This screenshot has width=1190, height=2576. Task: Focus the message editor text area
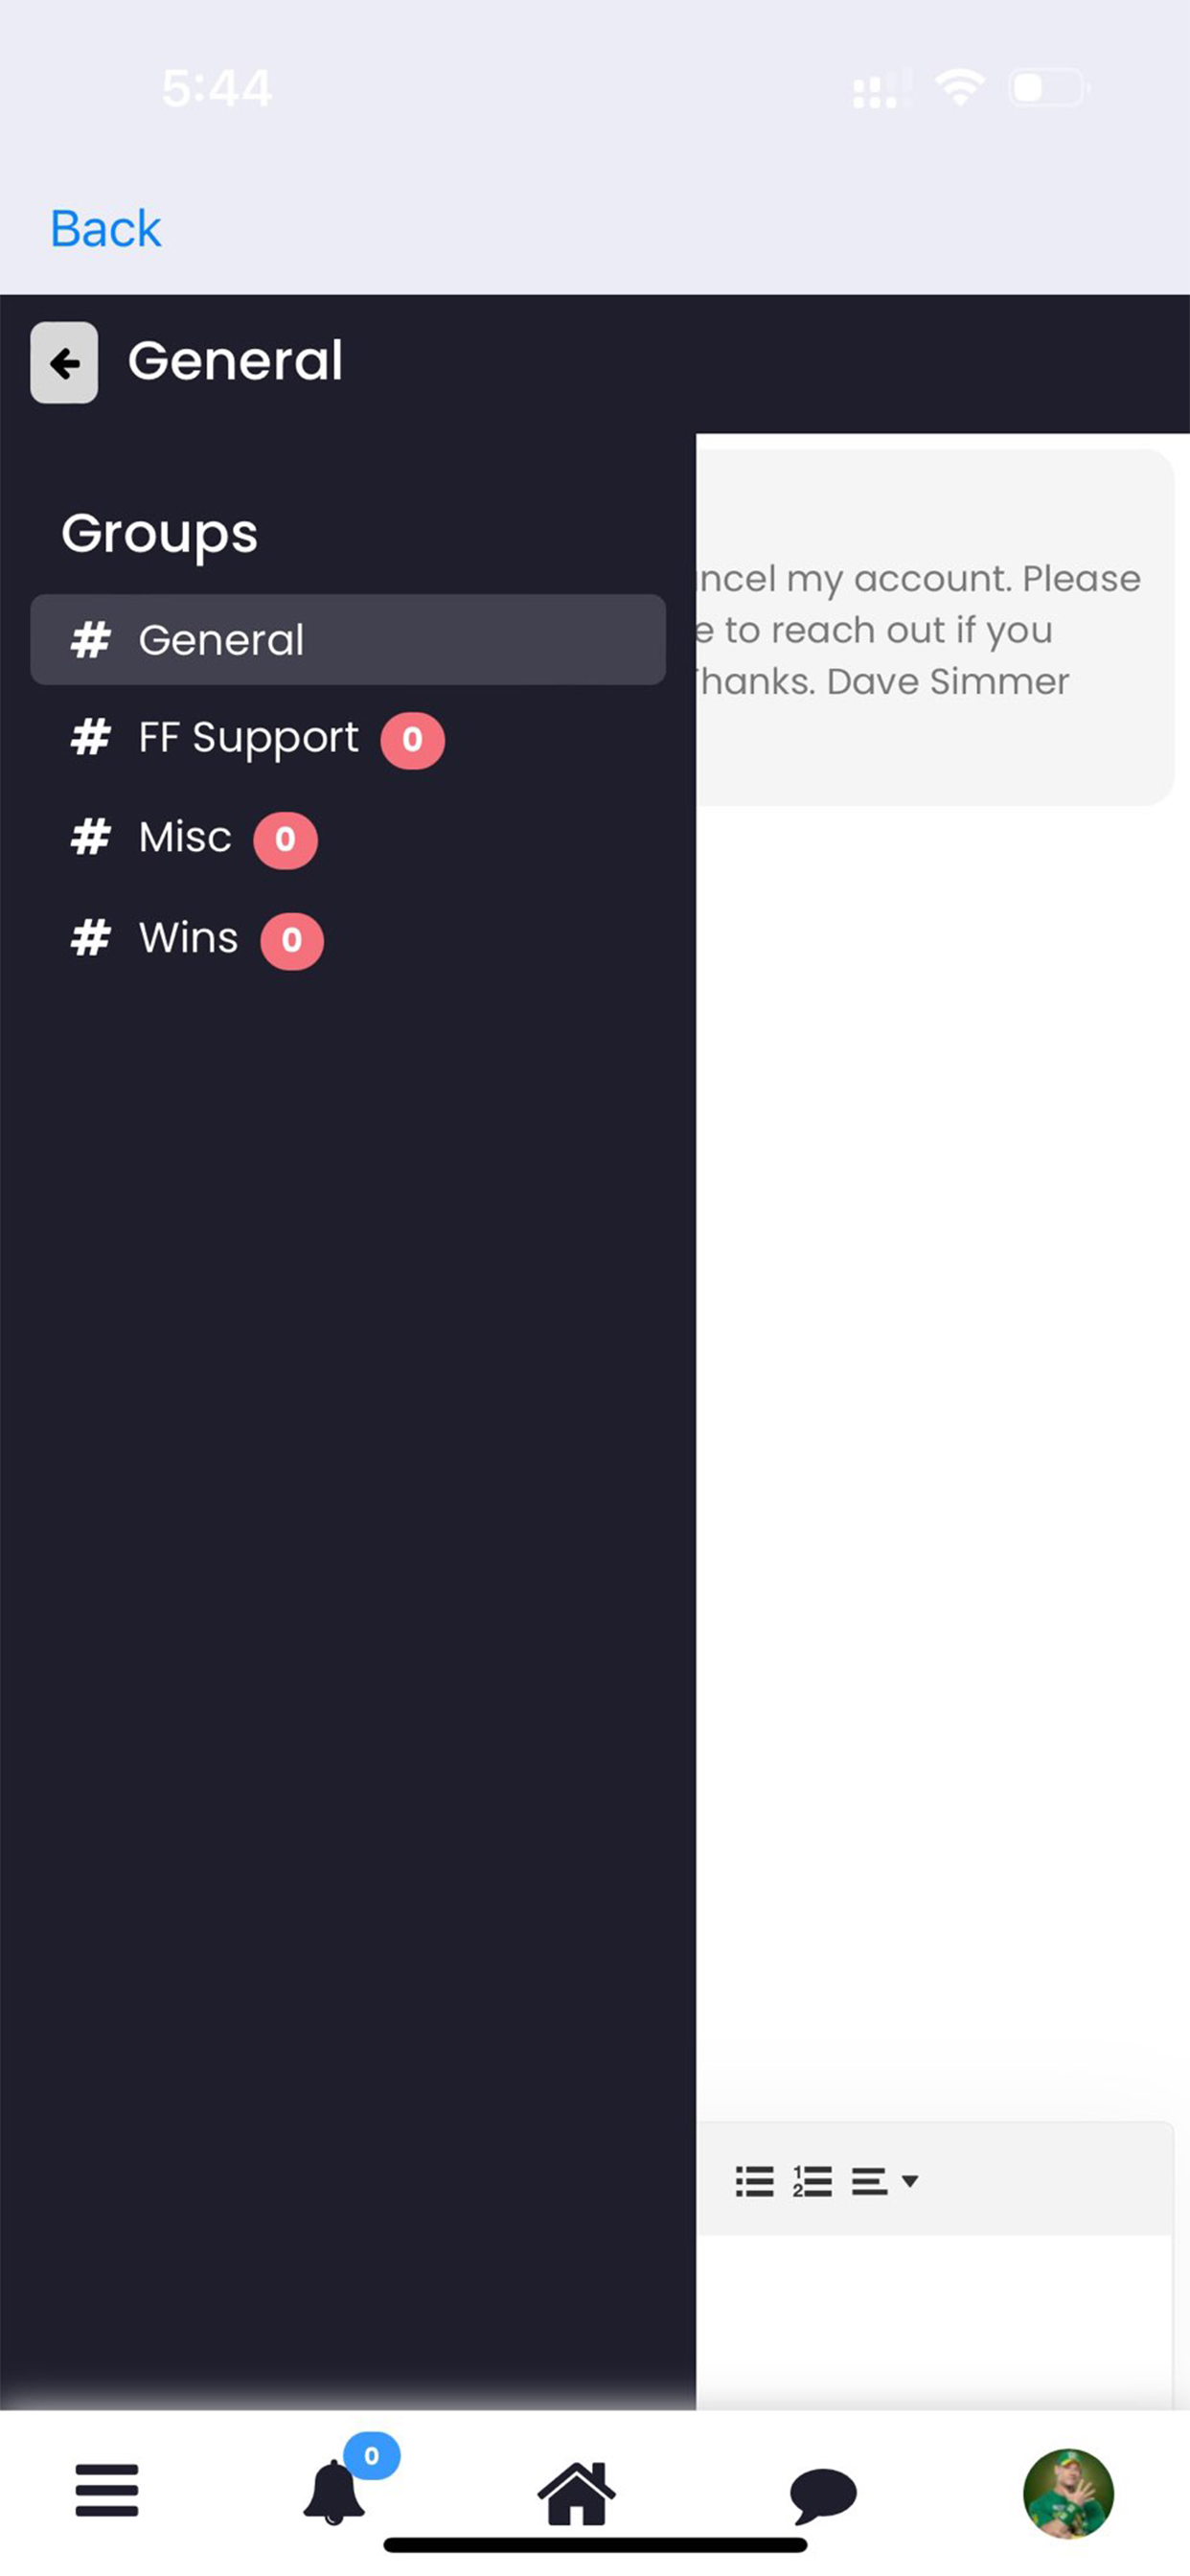coord(934,2321)
